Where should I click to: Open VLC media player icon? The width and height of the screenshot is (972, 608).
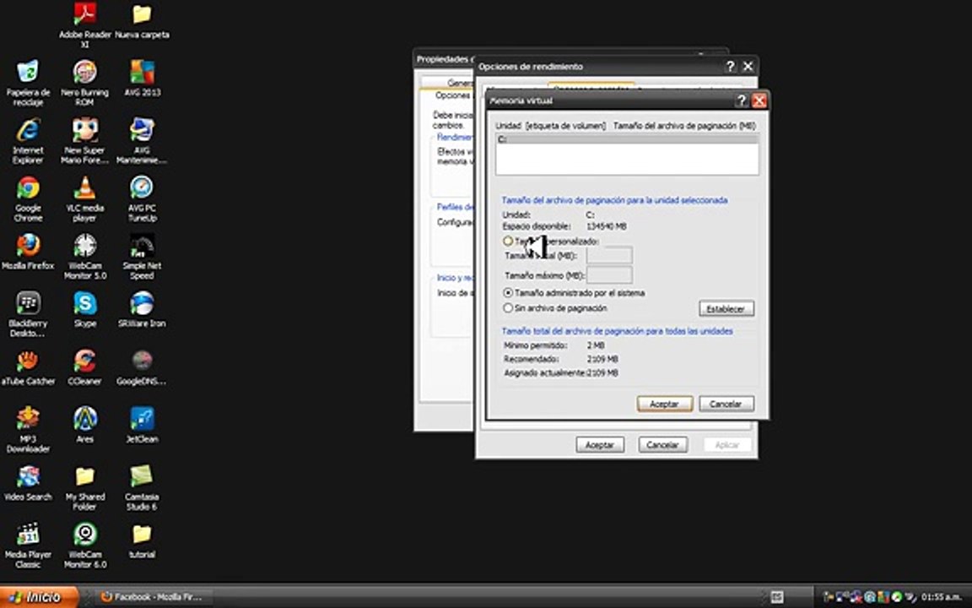point(85,187)
